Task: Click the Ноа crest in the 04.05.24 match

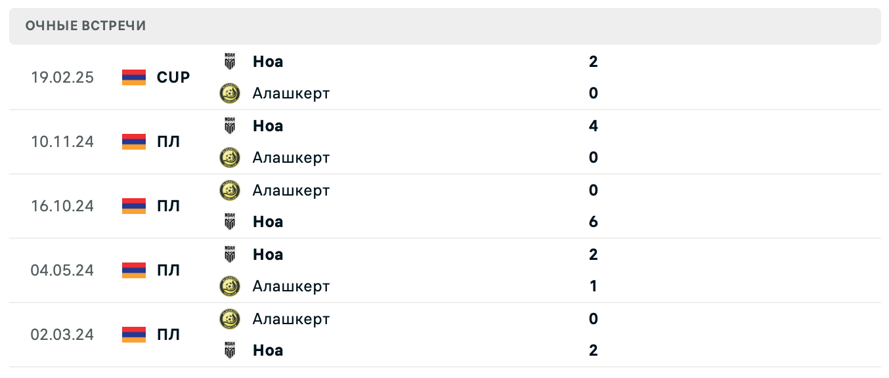Action: pos(230,255)
